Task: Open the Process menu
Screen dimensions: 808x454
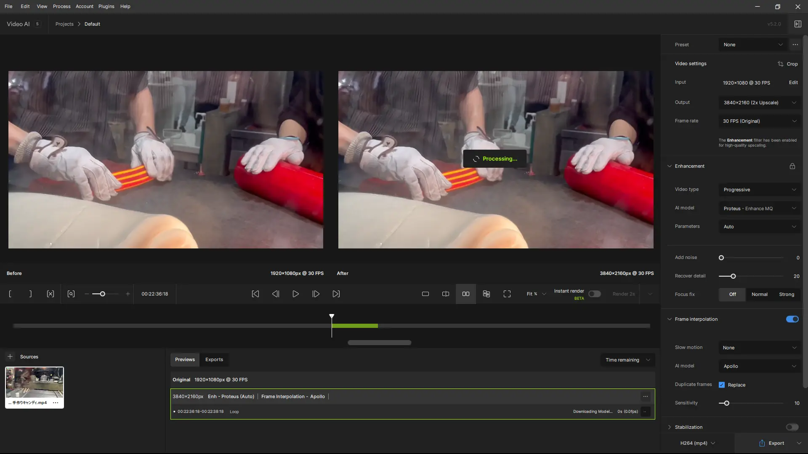Action: click(61, 6)
